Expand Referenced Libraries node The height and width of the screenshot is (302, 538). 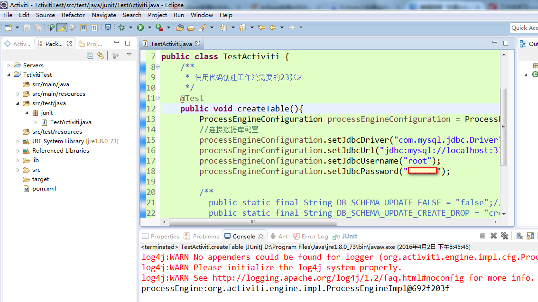(x=18, y=151)
